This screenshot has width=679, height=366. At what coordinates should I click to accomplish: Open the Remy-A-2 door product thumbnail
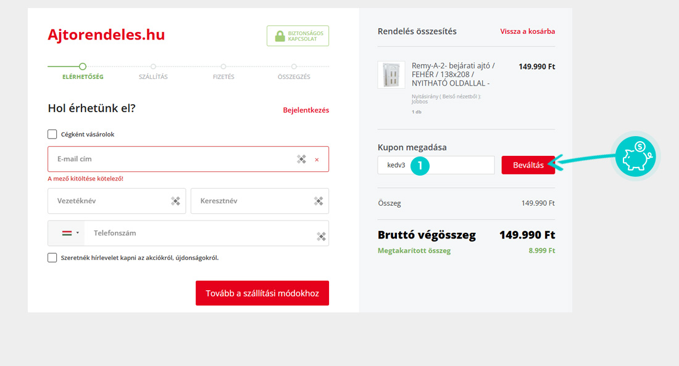(x=391, y=75)
